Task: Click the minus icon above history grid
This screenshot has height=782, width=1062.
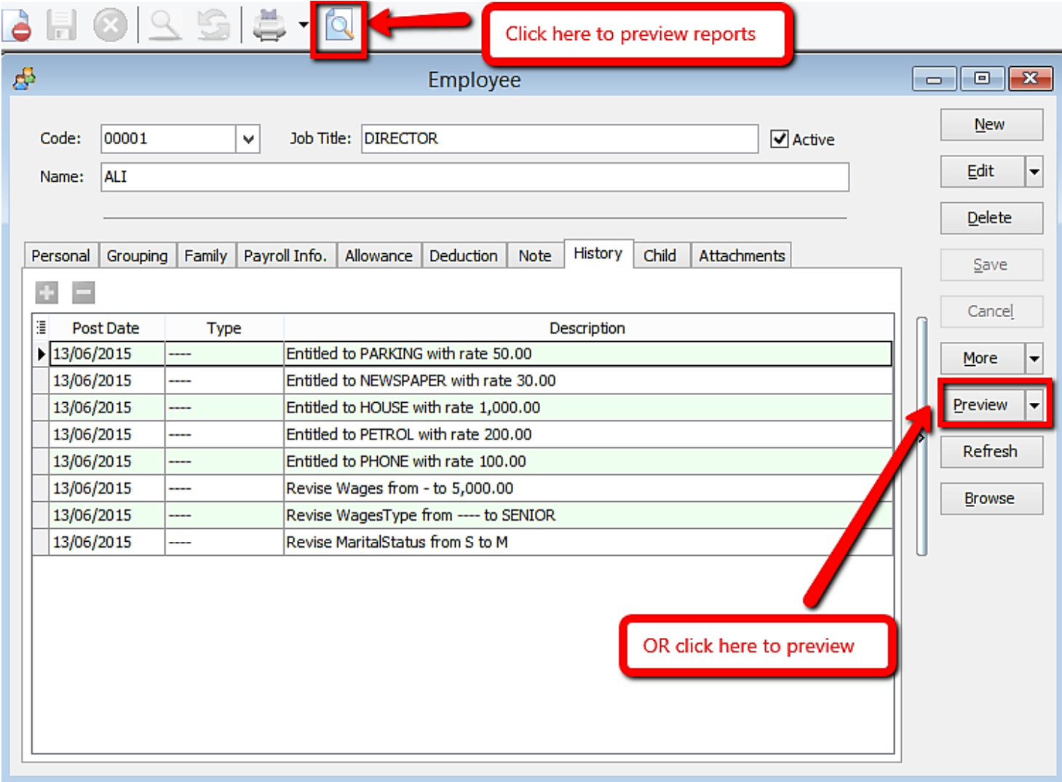Action: (84, 293)
